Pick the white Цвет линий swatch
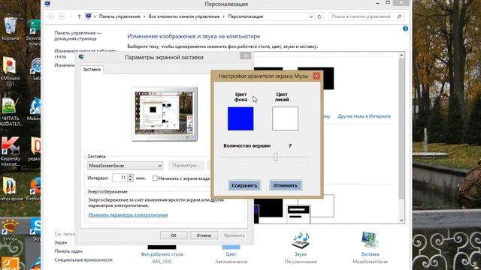 tap(285, 118)
